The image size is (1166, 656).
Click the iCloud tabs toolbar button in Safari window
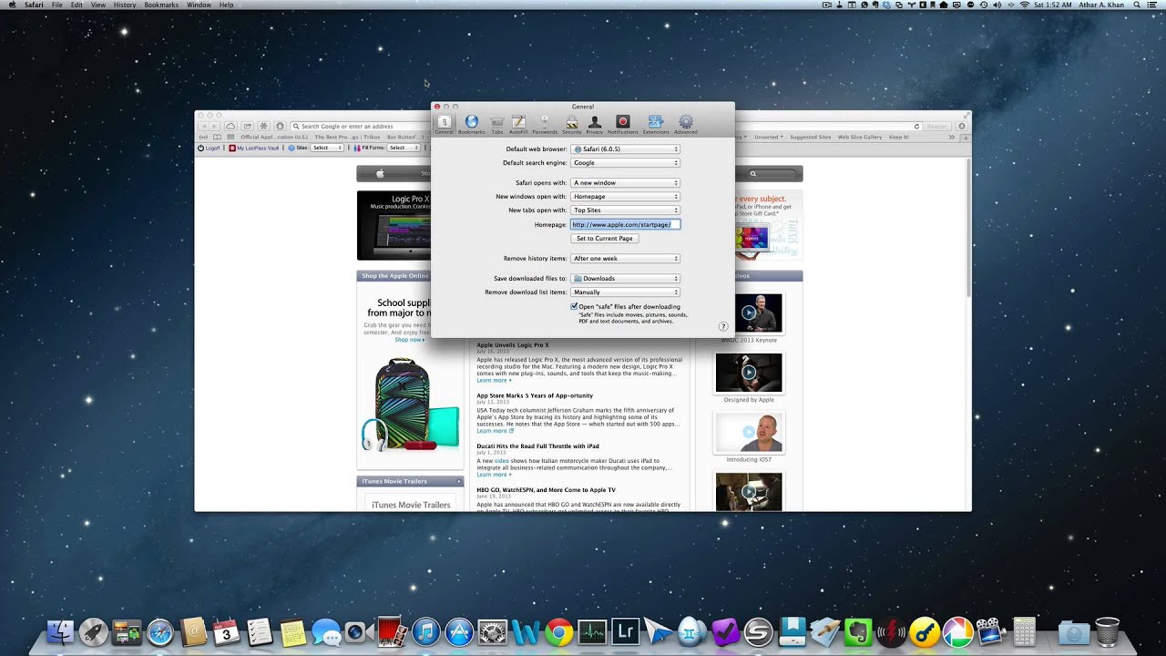click(x=230, y=126)
